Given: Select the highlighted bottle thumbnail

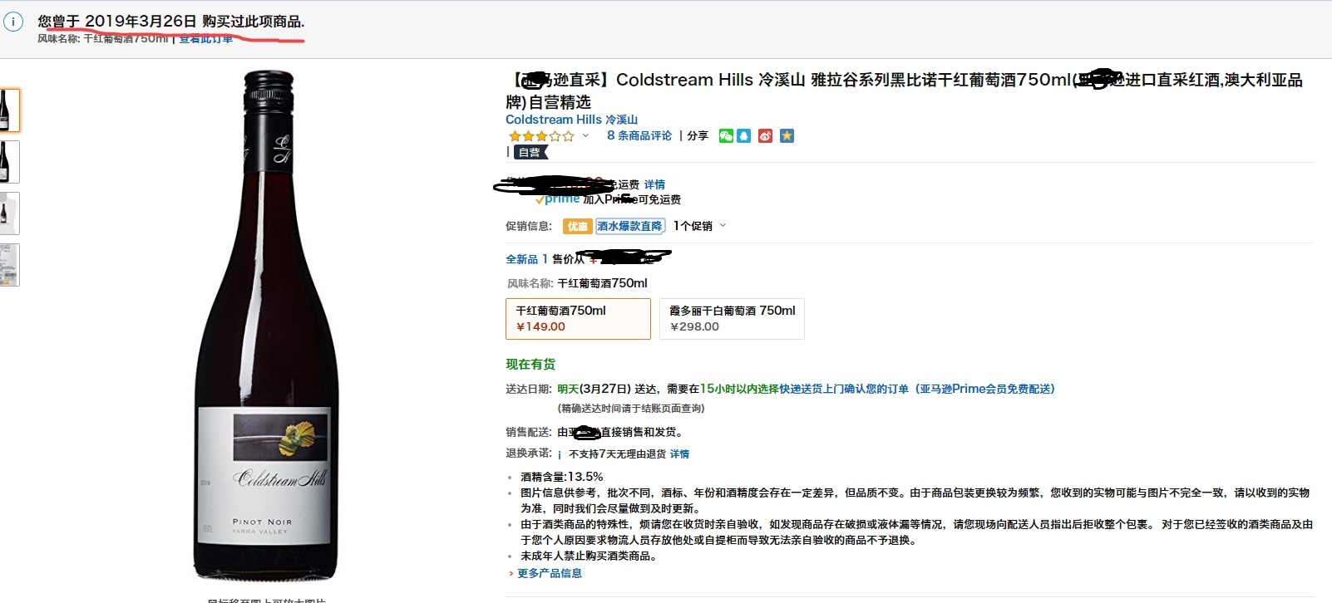Looking at the screenshot, I should pyautogui.click(x=9, y=110).
